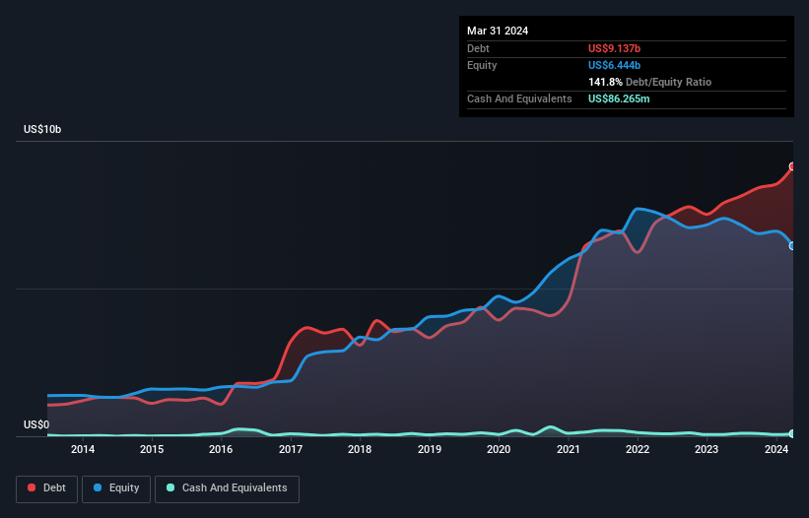Viewport: 809px width, 518px height.
Task: Toggle Cash And Equivalents legend button
Action: (x=227, y=488)
